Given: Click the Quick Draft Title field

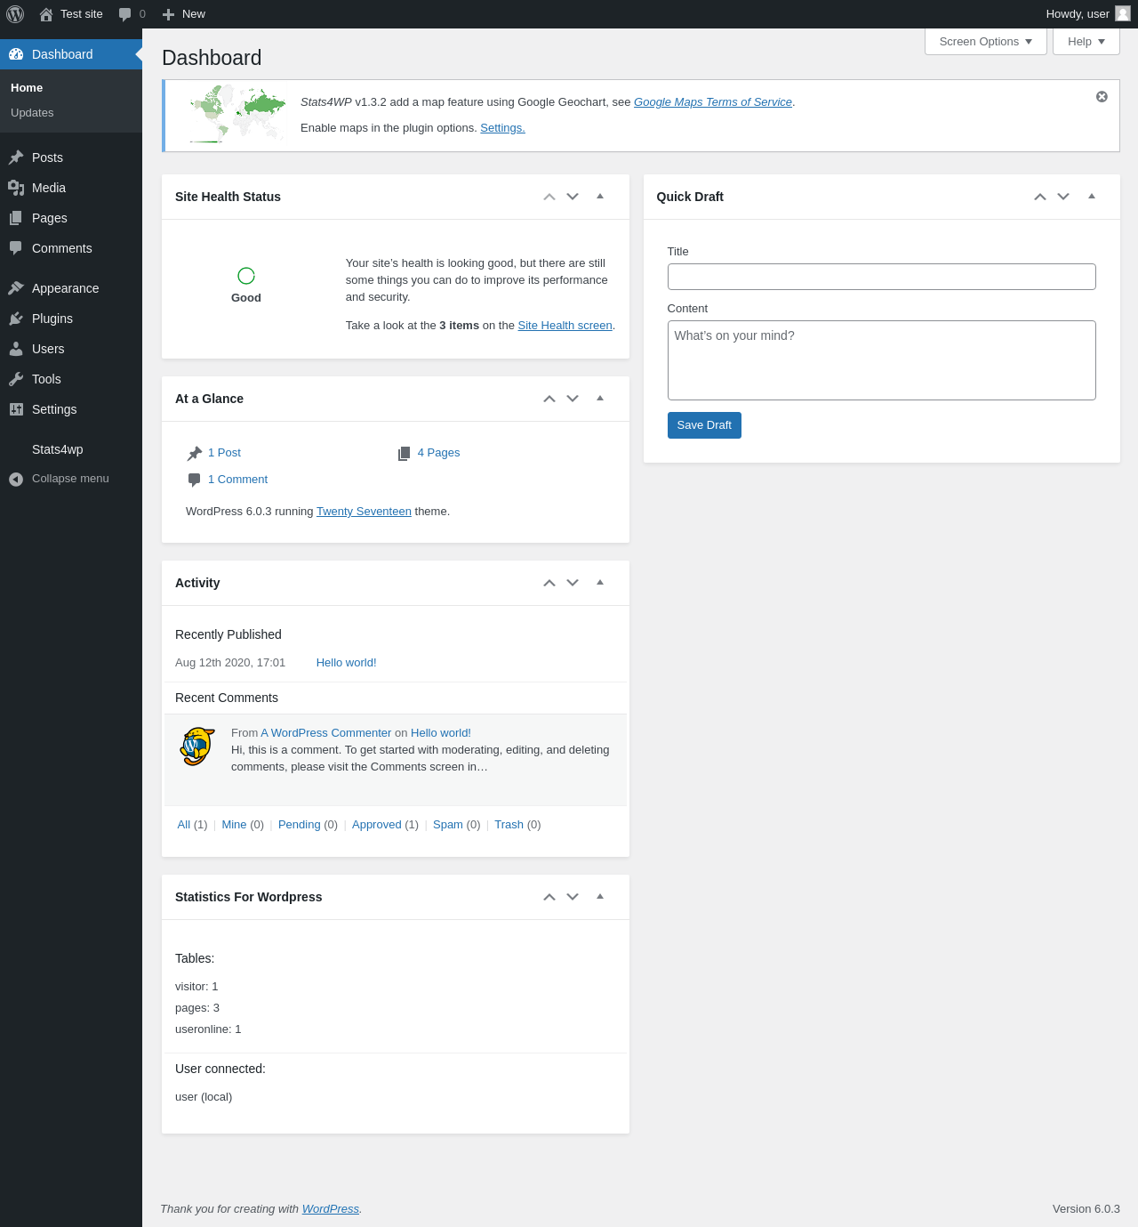Looking at the screenshot, I should [x=881, y=277].
